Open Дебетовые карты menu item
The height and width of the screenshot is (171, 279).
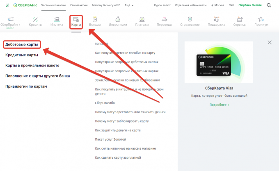click(21, 44)
